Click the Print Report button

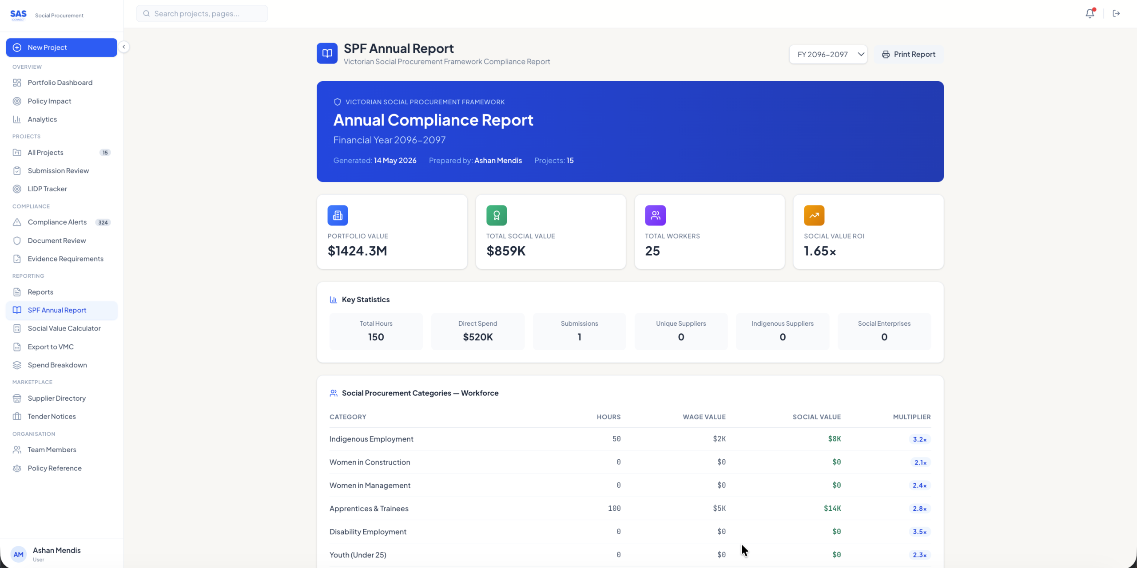(909, 54)
